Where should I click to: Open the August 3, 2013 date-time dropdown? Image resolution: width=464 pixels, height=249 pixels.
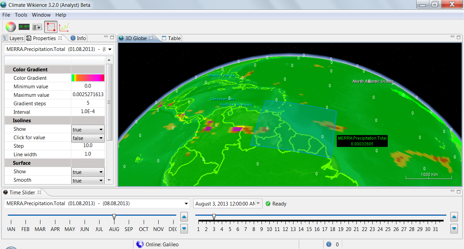tap(258, 203)
